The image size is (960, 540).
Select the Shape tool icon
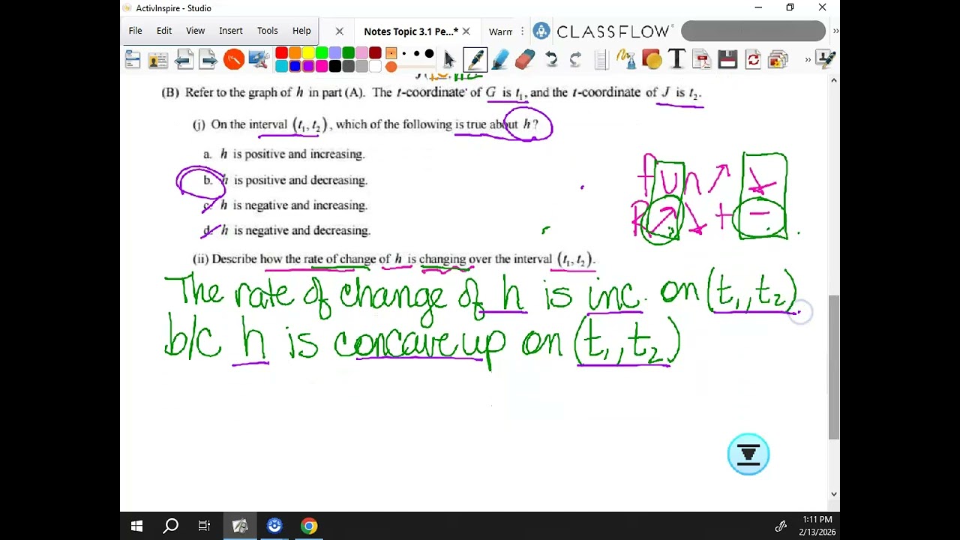[651, 59]
